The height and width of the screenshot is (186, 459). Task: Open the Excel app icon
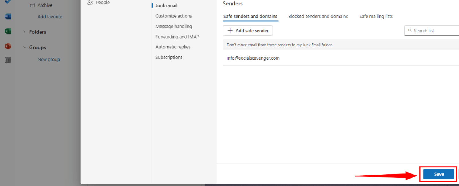coord(8,31)
